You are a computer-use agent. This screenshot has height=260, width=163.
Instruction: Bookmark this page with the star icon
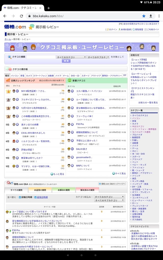(x=144, y=16)
